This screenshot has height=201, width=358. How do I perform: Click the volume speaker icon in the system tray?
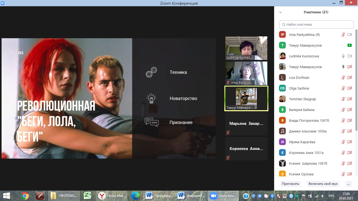pyautogui.click(x=323, y=196)
